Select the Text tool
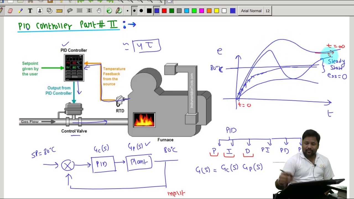 (30, 11)
